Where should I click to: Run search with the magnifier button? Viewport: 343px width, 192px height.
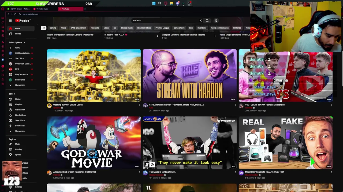pos(207,21)
